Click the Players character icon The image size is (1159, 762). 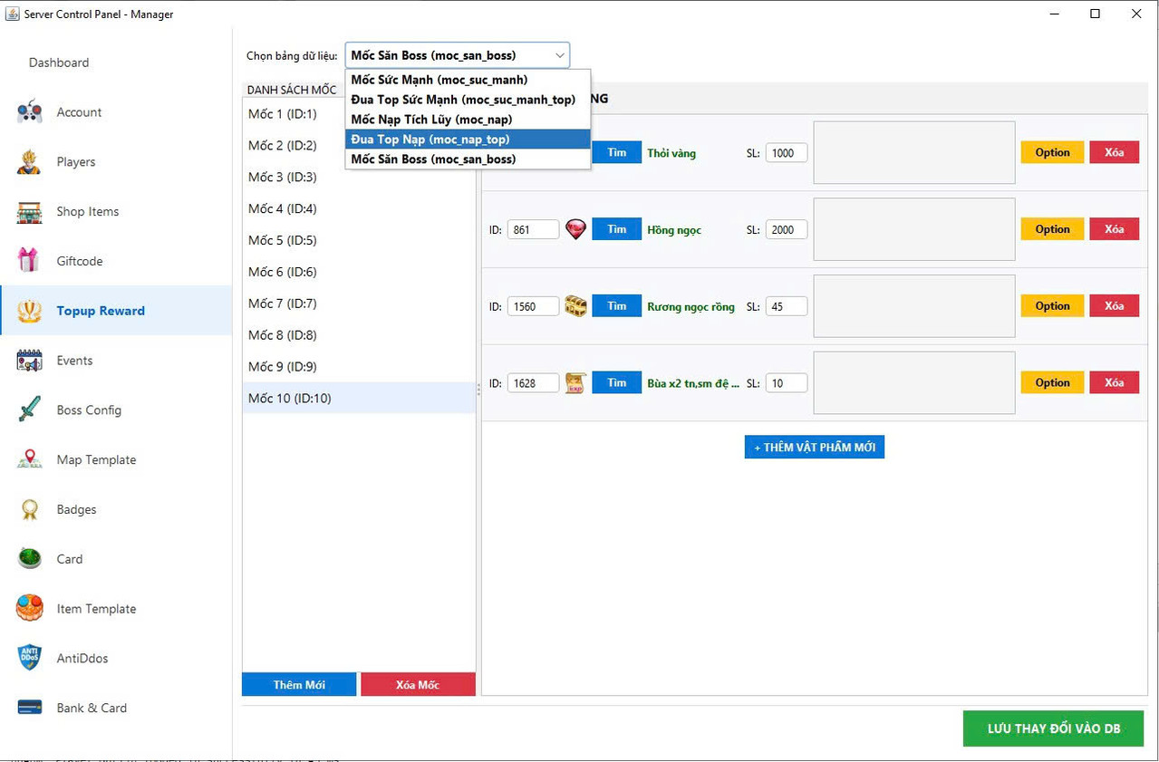(x=30, y=162)
